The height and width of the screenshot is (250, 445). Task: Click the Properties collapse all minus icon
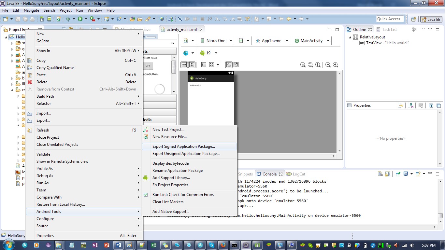tap(438, 105)
